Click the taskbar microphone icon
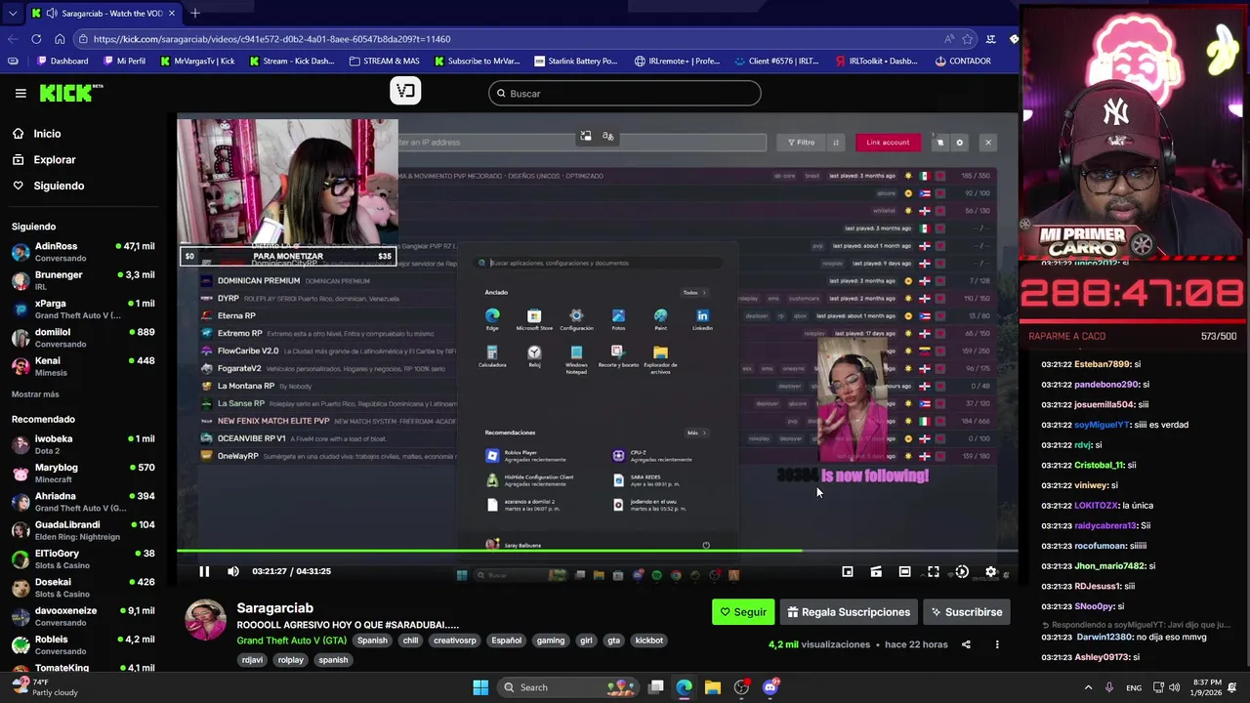This screenshot has width=1250, height=703. point(1109,687)
